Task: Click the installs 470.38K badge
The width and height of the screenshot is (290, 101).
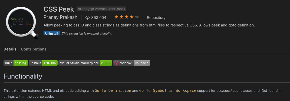Action: (43, 63)
